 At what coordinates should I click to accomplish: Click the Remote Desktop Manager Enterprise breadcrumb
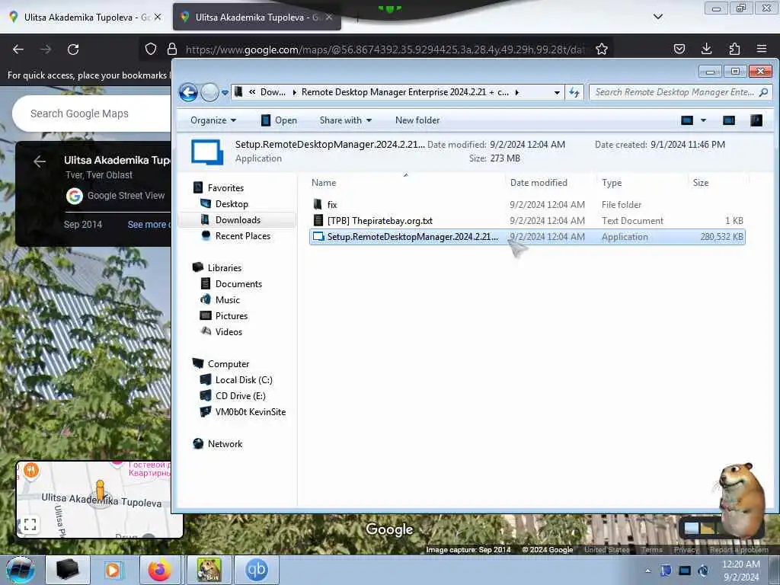pos(405,92)
